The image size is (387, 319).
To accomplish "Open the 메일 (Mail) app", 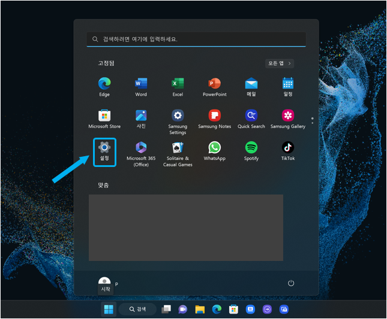I will pos(251,87).
